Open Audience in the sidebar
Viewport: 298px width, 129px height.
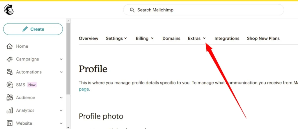coord(26,98)
